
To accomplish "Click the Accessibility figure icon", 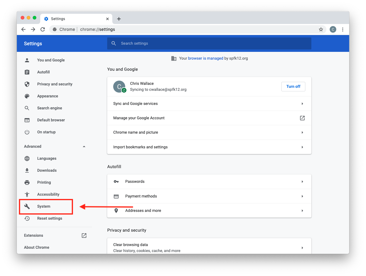I will tap(27, 194).
